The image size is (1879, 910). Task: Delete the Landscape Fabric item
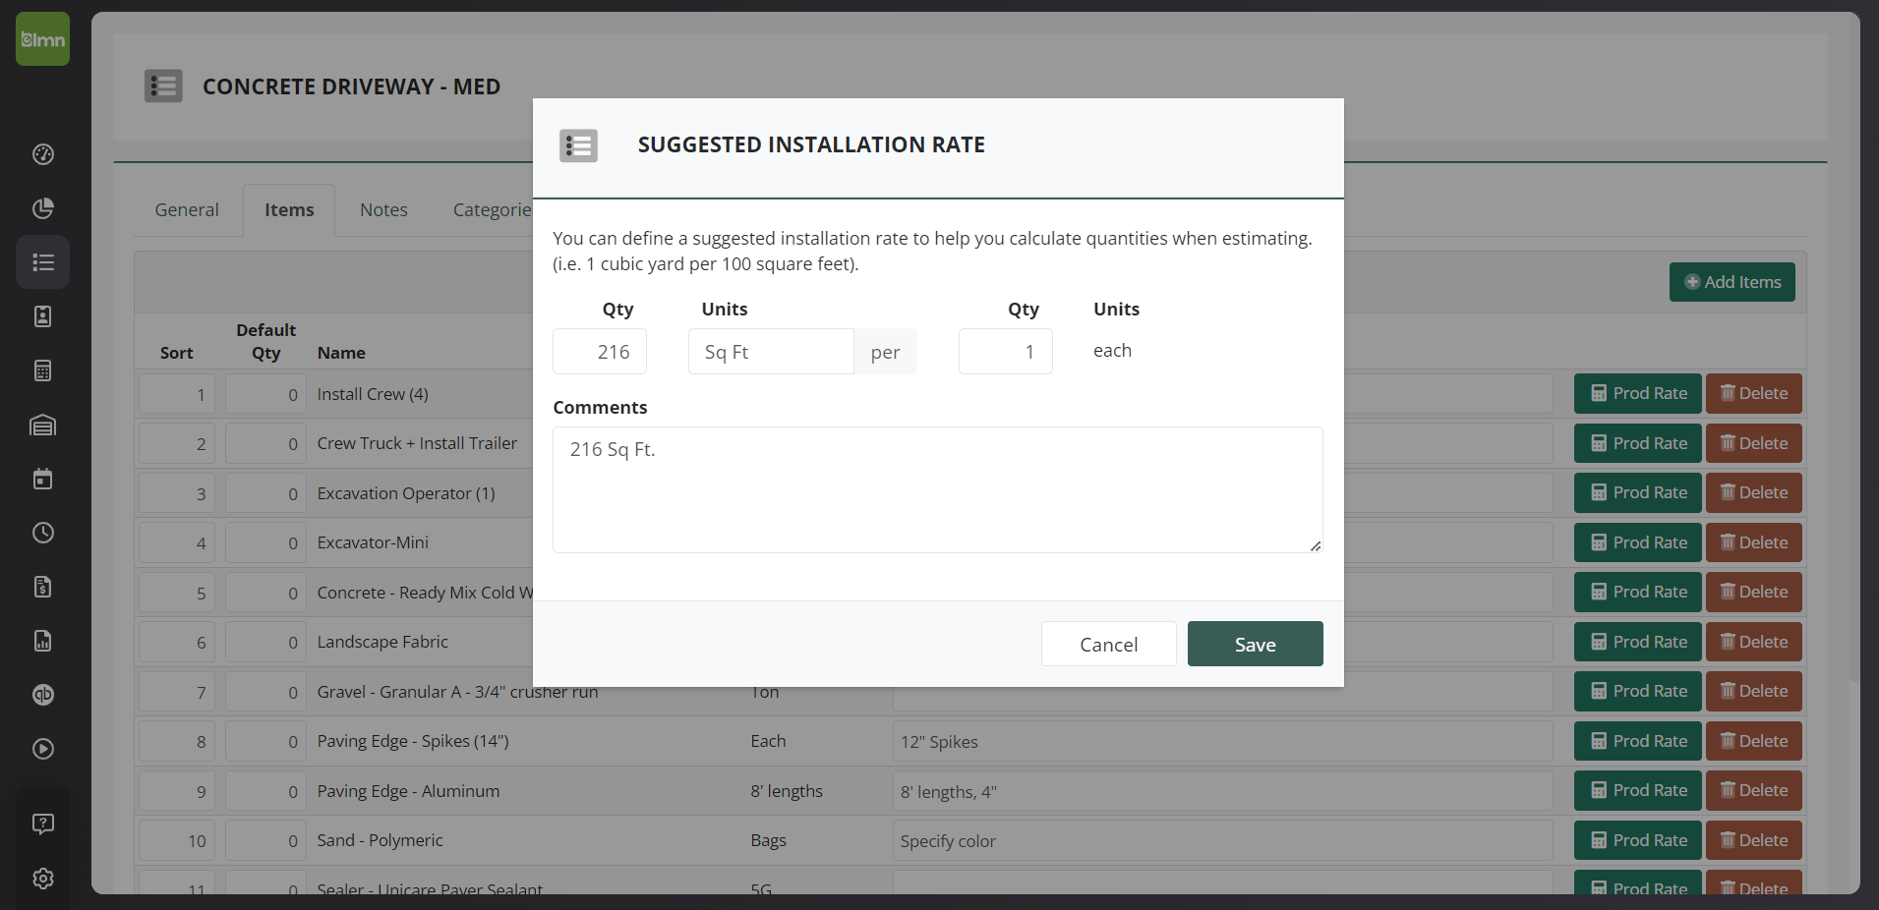point(1753,642)
